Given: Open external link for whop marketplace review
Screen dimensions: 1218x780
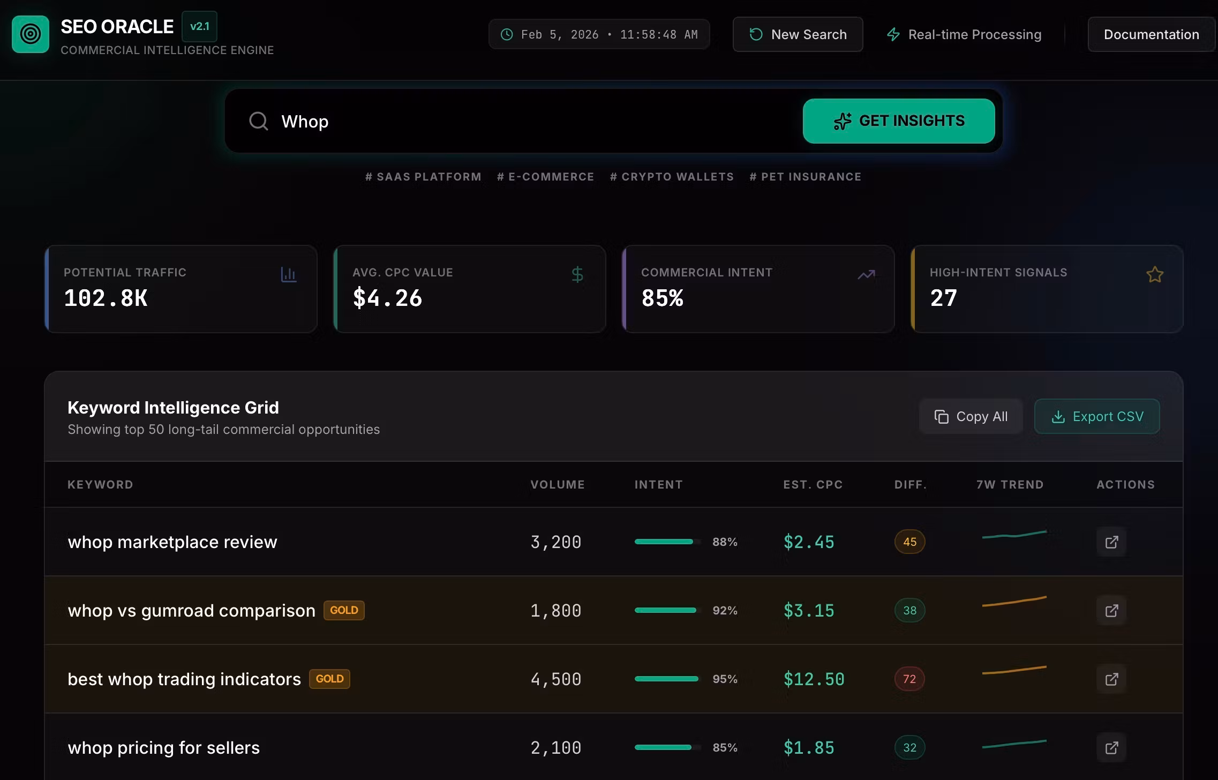Looking at the screenshot, I should 1111,542.
